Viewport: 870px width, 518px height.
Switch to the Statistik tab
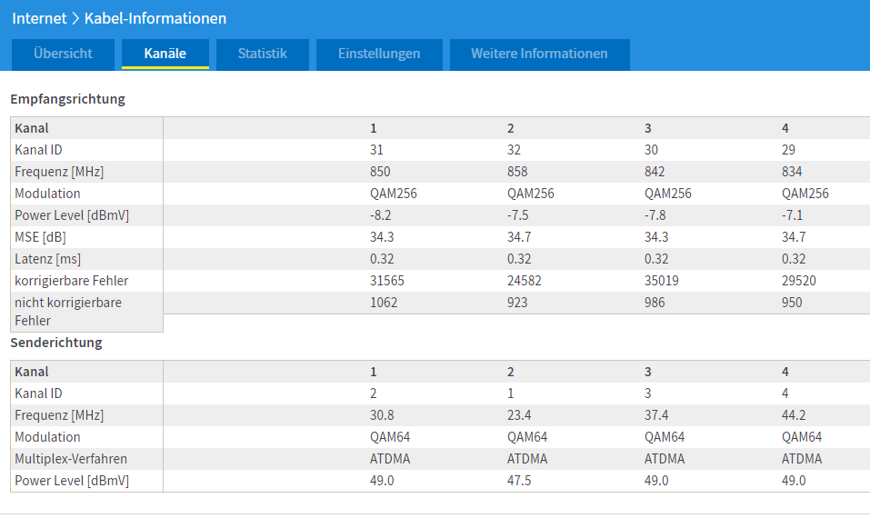tap(263, 54)
